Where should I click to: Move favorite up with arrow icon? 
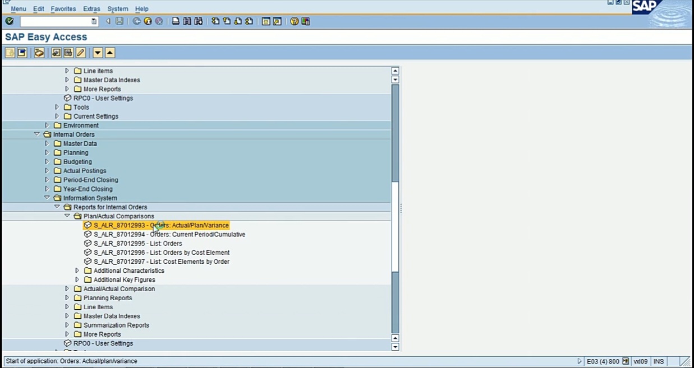(x=110, y=53)
